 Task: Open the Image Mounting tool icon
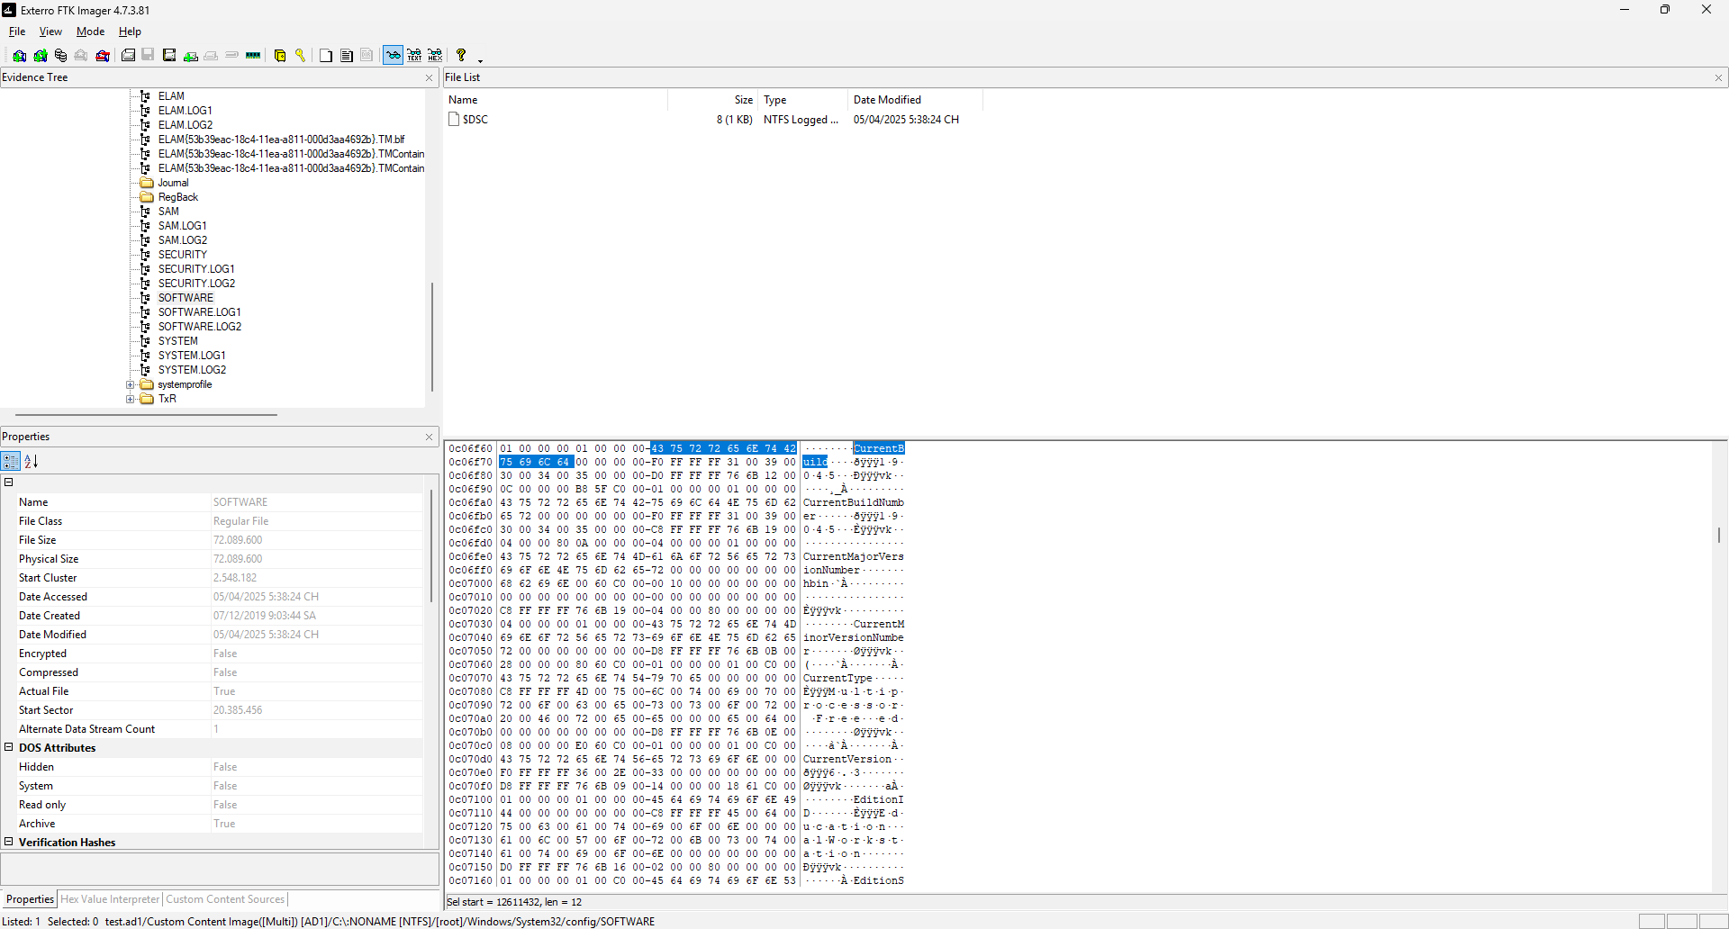(60, 56)
